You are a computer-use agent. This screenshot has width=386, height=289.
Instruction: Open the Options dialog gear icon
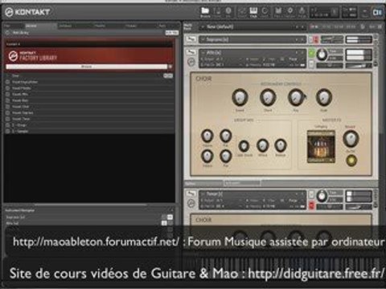coord(290,12)
